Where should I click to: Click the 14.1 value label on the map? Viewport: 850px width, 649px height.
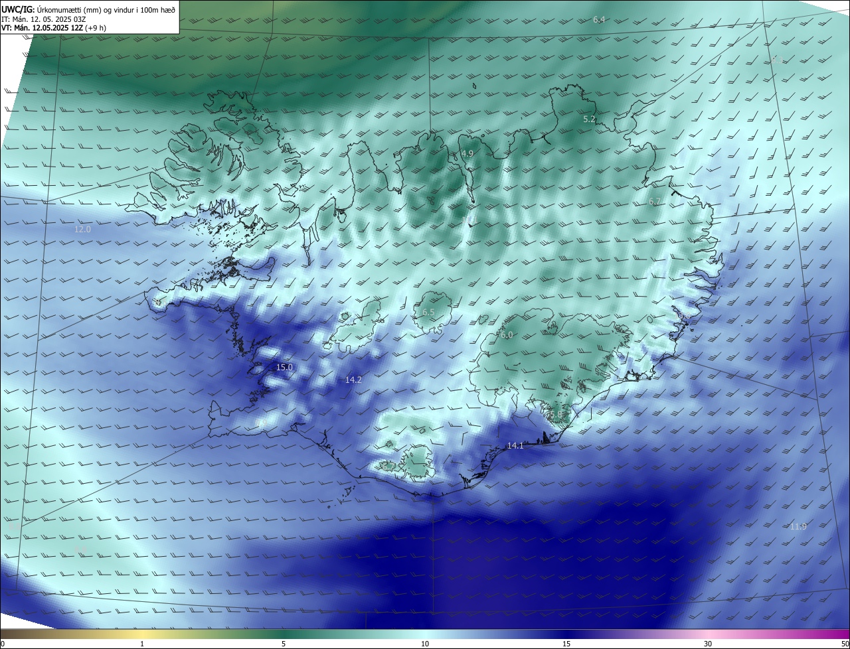coord(515,446)
